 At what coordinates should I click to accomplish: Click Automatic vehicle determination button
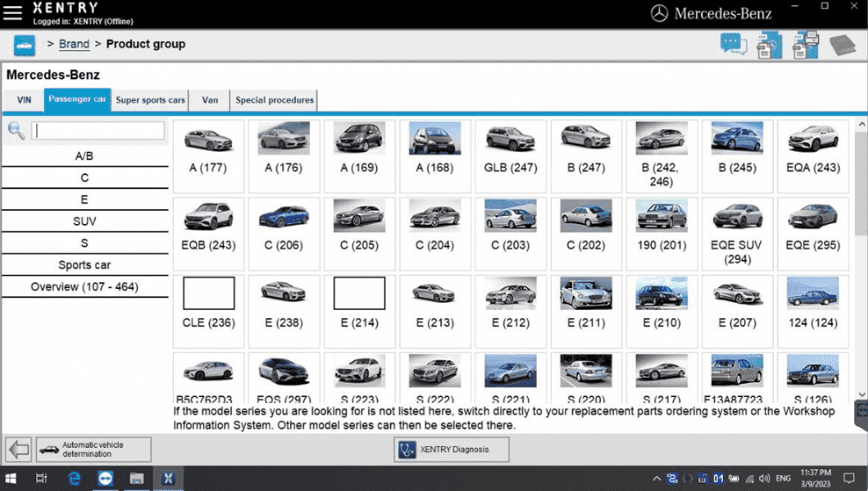coord(93,449)
